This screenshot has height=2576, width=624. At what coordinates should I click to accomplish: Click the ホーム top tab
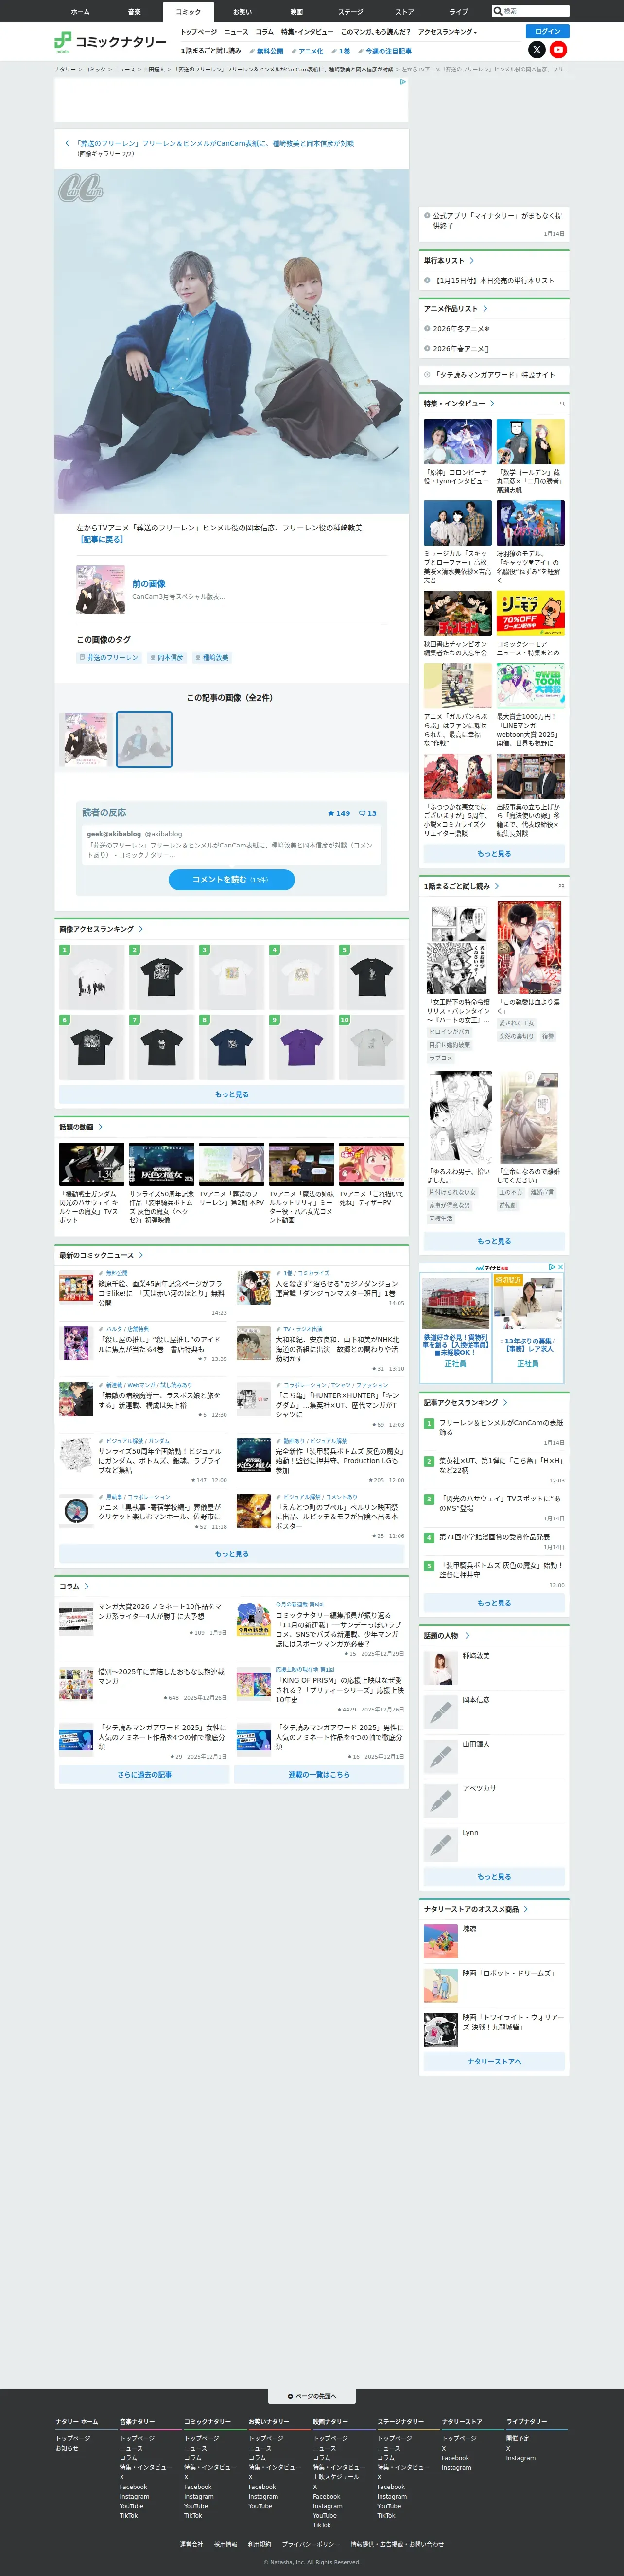tap(80, 12)
